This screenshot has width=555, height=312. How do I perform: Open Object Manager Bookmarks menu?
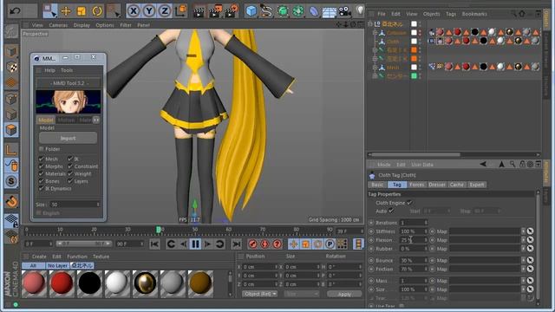[474, 14]
